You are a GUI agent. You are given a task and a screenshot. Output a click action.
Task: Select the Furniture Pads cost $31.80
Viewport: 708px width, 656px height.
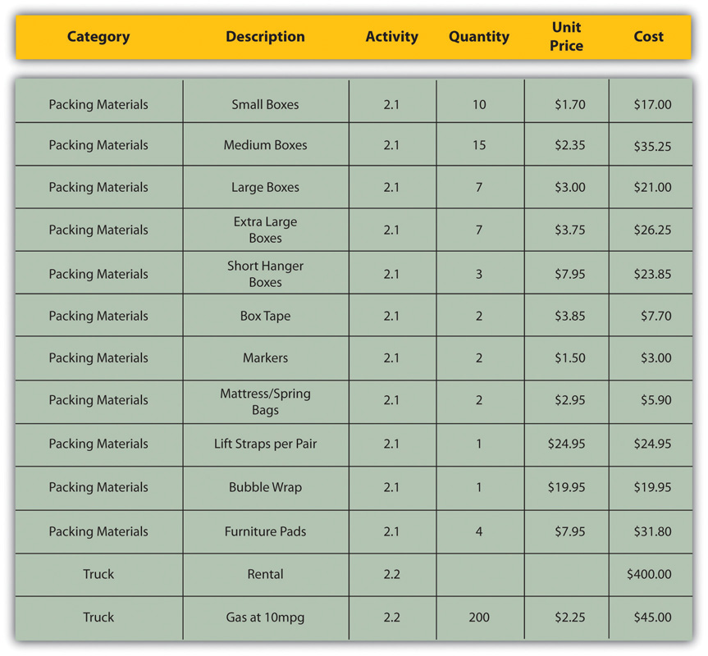click(x=652, y=531)
